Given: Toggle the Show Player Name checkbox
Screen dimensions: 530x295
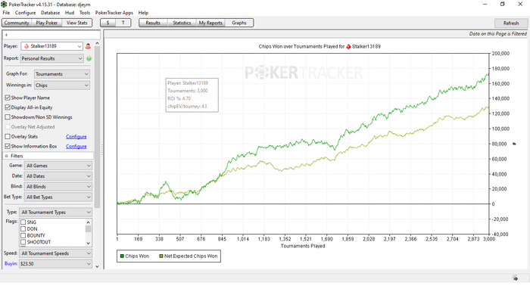Looking at the screenshot, I should (8, 98).
